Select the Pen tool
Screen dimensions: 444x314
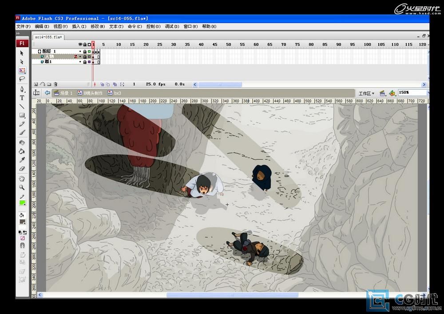(x=22, y=89)
